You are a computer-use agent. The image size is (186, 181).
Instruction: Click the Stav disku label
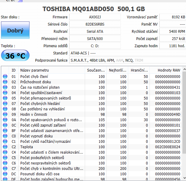click(10, 17)
